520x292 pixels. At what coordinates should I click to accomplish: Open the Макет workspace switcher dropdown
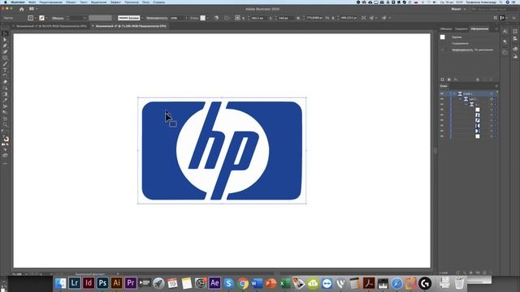point(458,9)
